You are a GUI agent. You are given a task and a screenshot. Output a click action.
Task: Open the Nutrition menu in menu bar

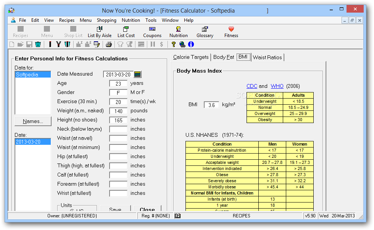click(131, 20)
